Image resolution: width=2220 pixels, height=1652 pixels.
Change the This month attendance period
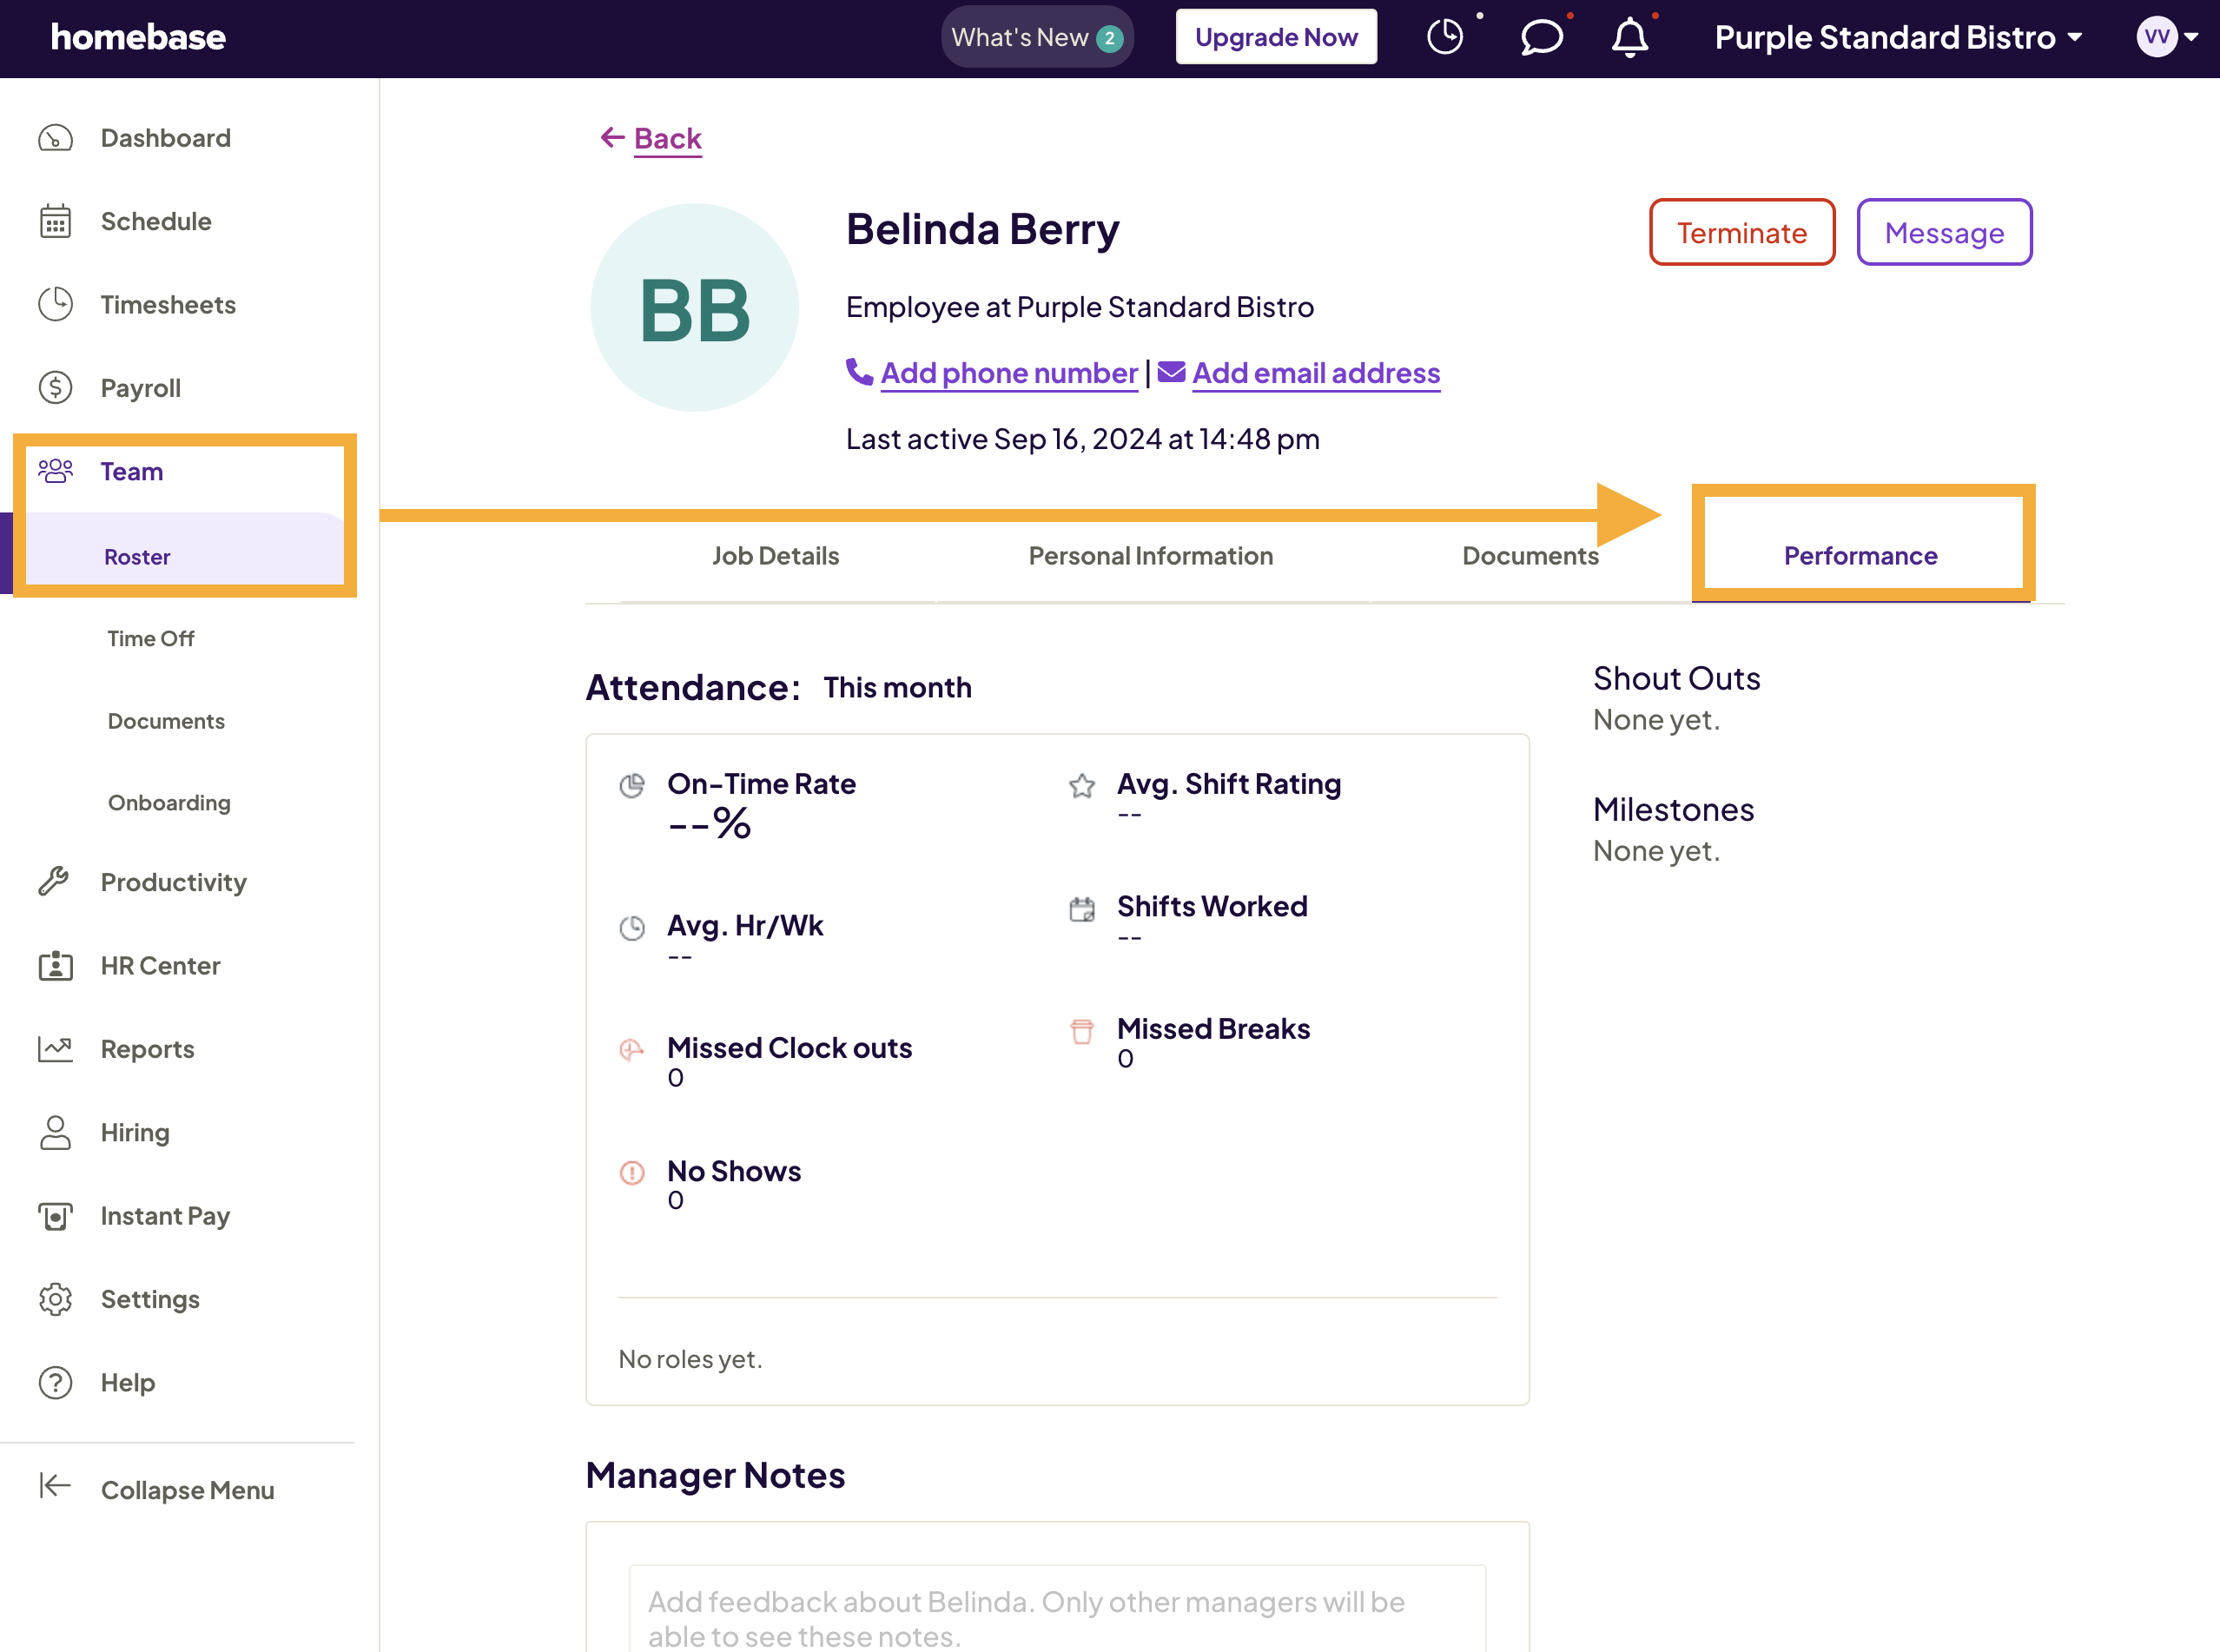pos(897,688)
